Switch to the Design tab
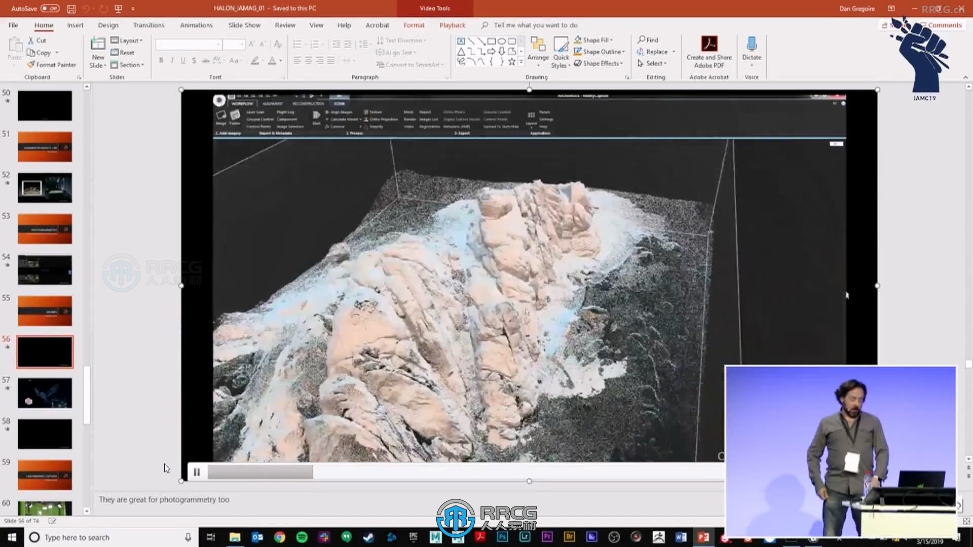The width and height of the screenshot is (973, 547). (x=108, y=25)
